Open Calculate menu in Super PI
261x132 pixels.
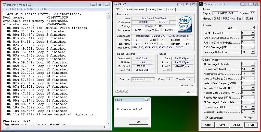point(11,9)
